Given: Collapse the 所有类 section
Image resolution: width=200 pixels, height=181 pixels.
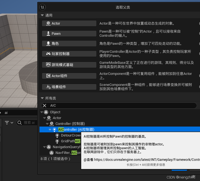Looking at the screenshot, I should click(x=42, y=98).
